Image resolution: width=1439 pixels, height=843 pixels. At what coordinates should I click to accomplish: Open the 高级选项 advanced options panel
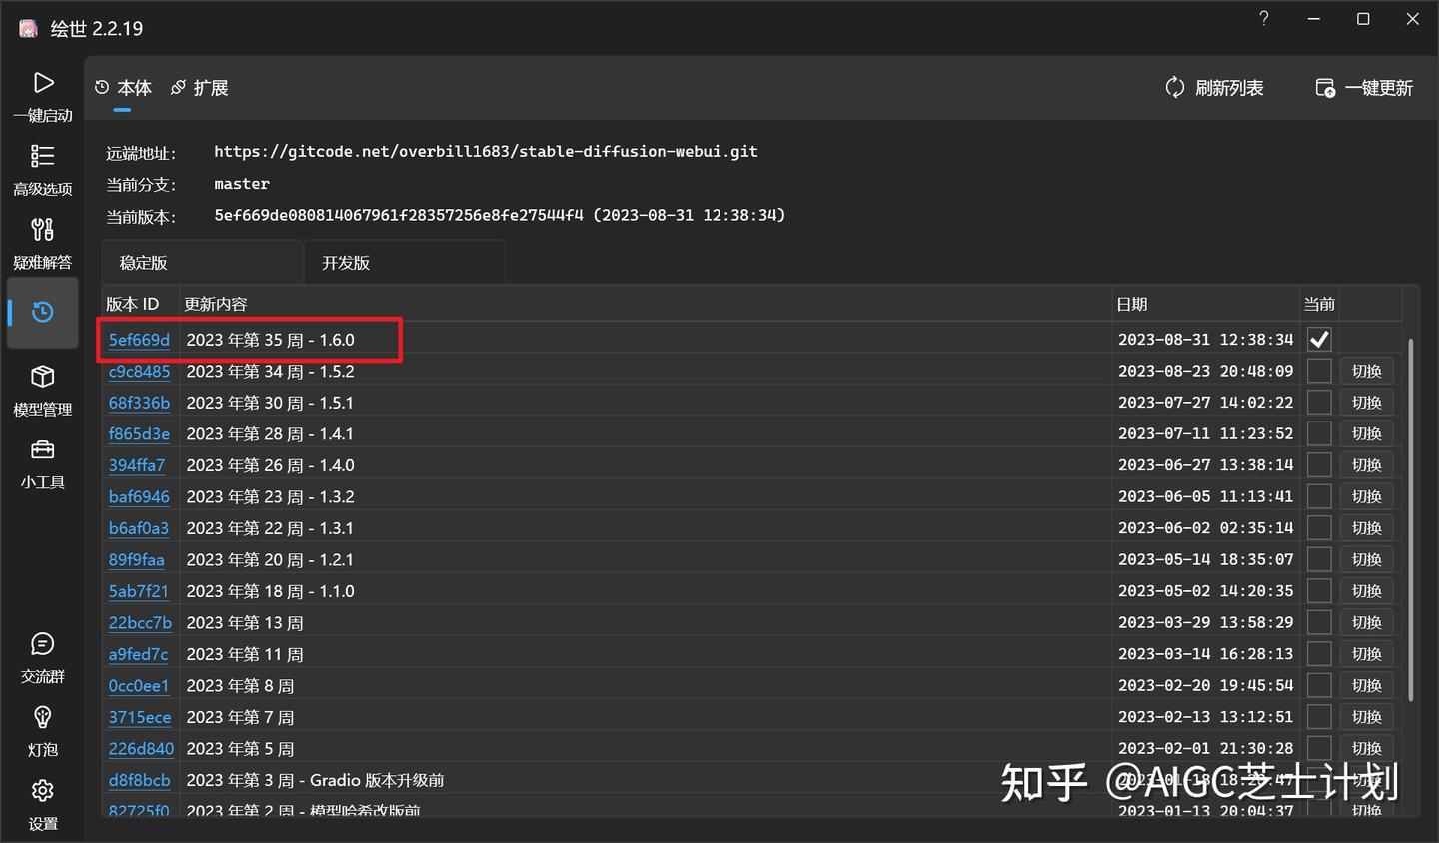[x=43, y=170]
